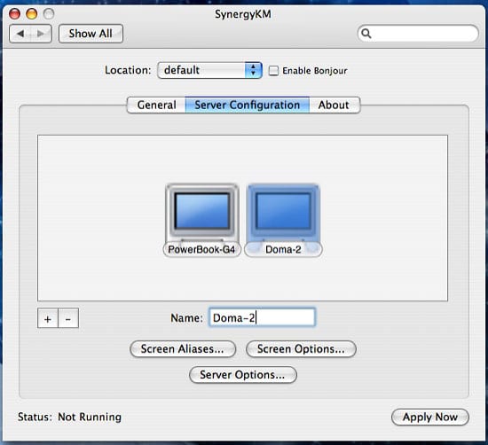Switch to the General tab
The image size is (488, 445).
coord(156,105)
